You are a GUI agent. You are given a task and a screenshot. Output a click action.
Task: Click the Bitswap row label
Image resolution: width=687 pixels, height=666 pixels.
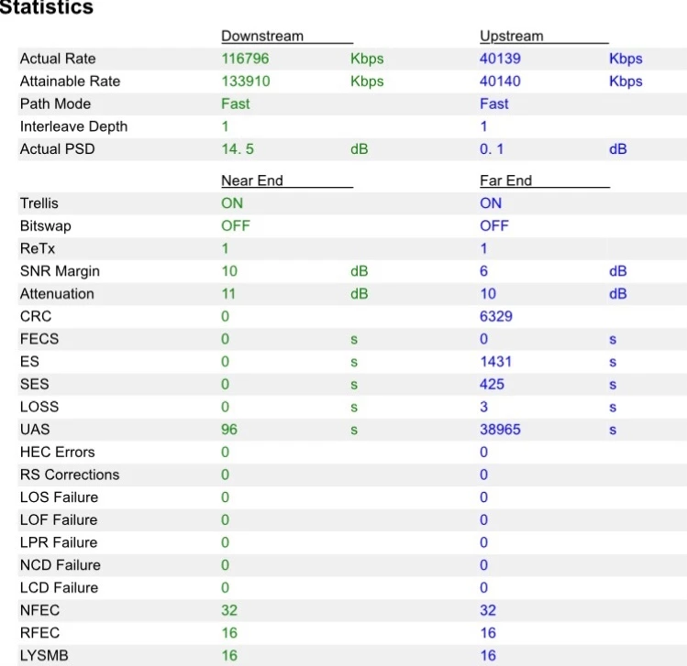pyautogui.click(x=45, y=225)
